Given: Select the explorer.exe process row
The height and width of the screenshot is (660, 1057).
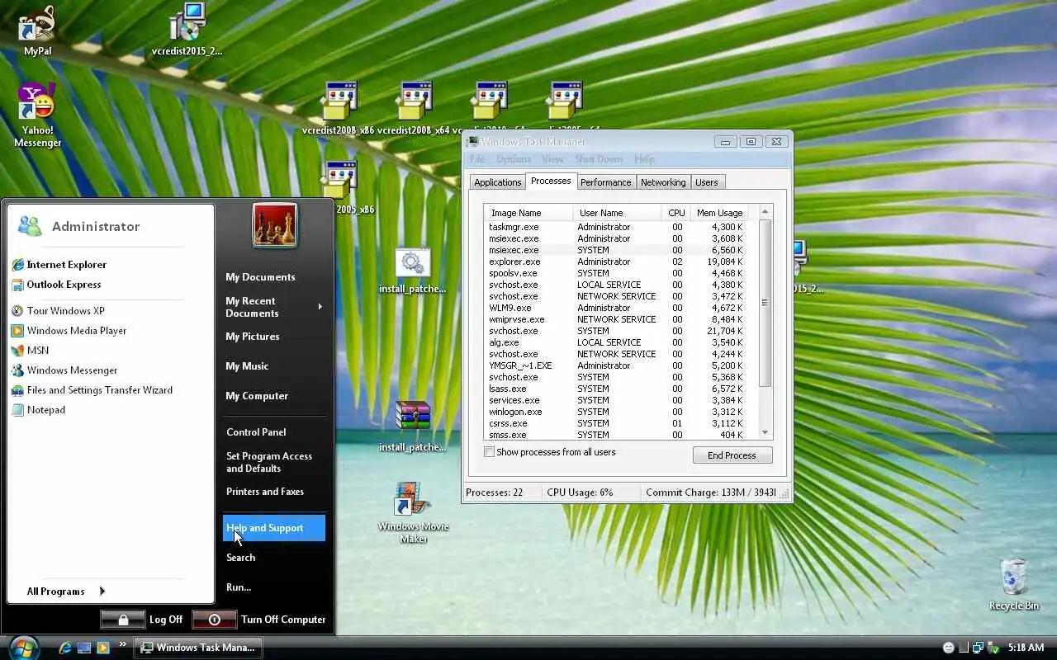Looking at the screenshot, I should [619, 262].
